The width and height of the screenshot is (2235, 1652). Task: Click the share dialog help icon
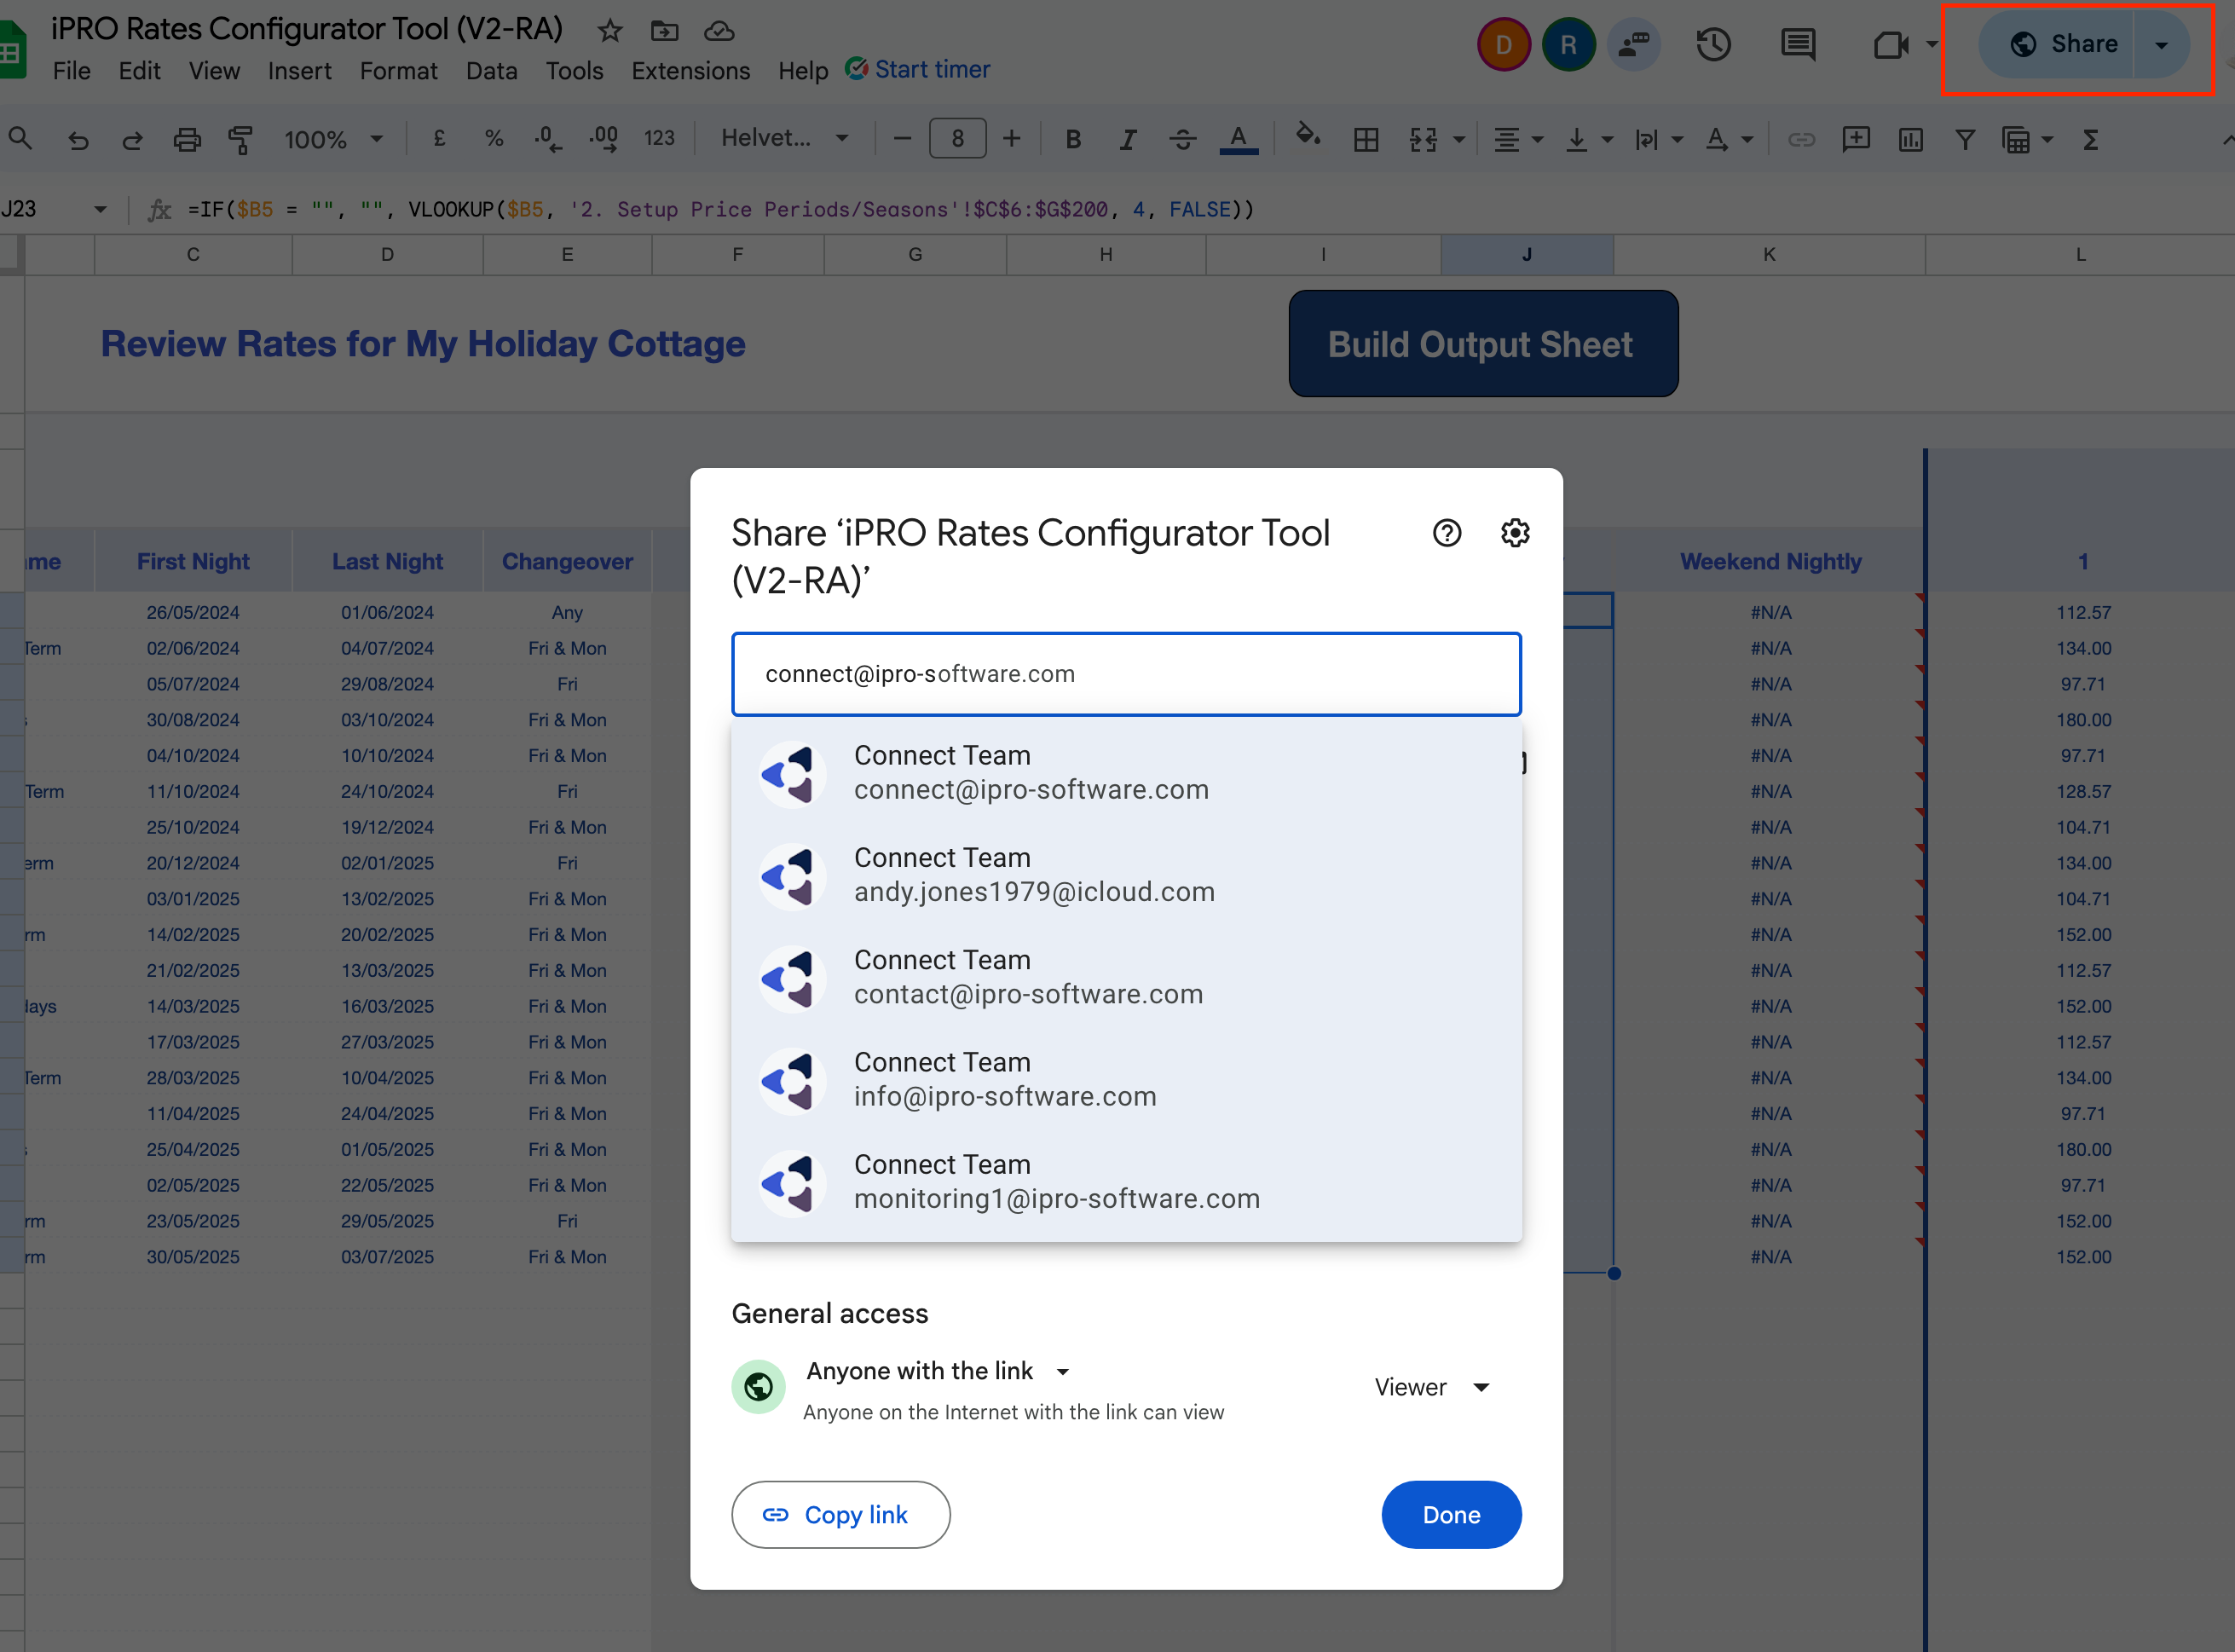pos(1446,533)
